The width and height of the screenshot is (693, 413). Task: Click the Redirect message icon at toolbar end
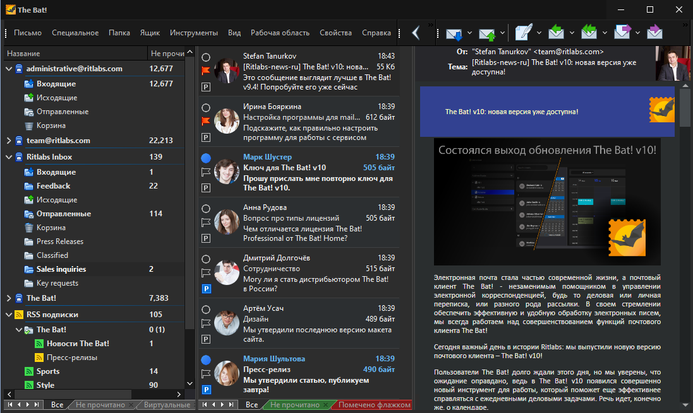pyautogui.click(x=655, y=33)
